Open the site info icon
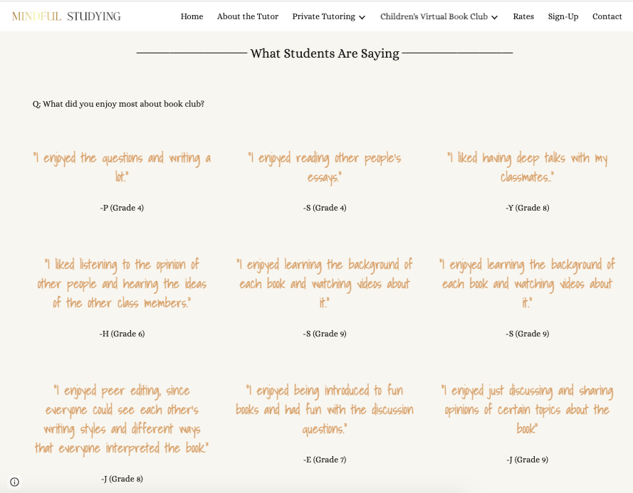 [x=14, y=482]
